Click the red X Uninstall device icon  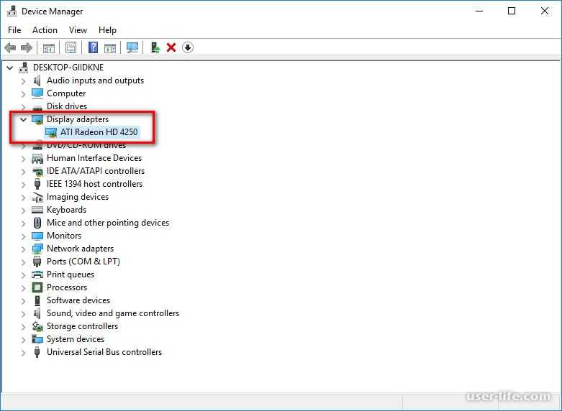pyautogui.click(x=171, y=47)
